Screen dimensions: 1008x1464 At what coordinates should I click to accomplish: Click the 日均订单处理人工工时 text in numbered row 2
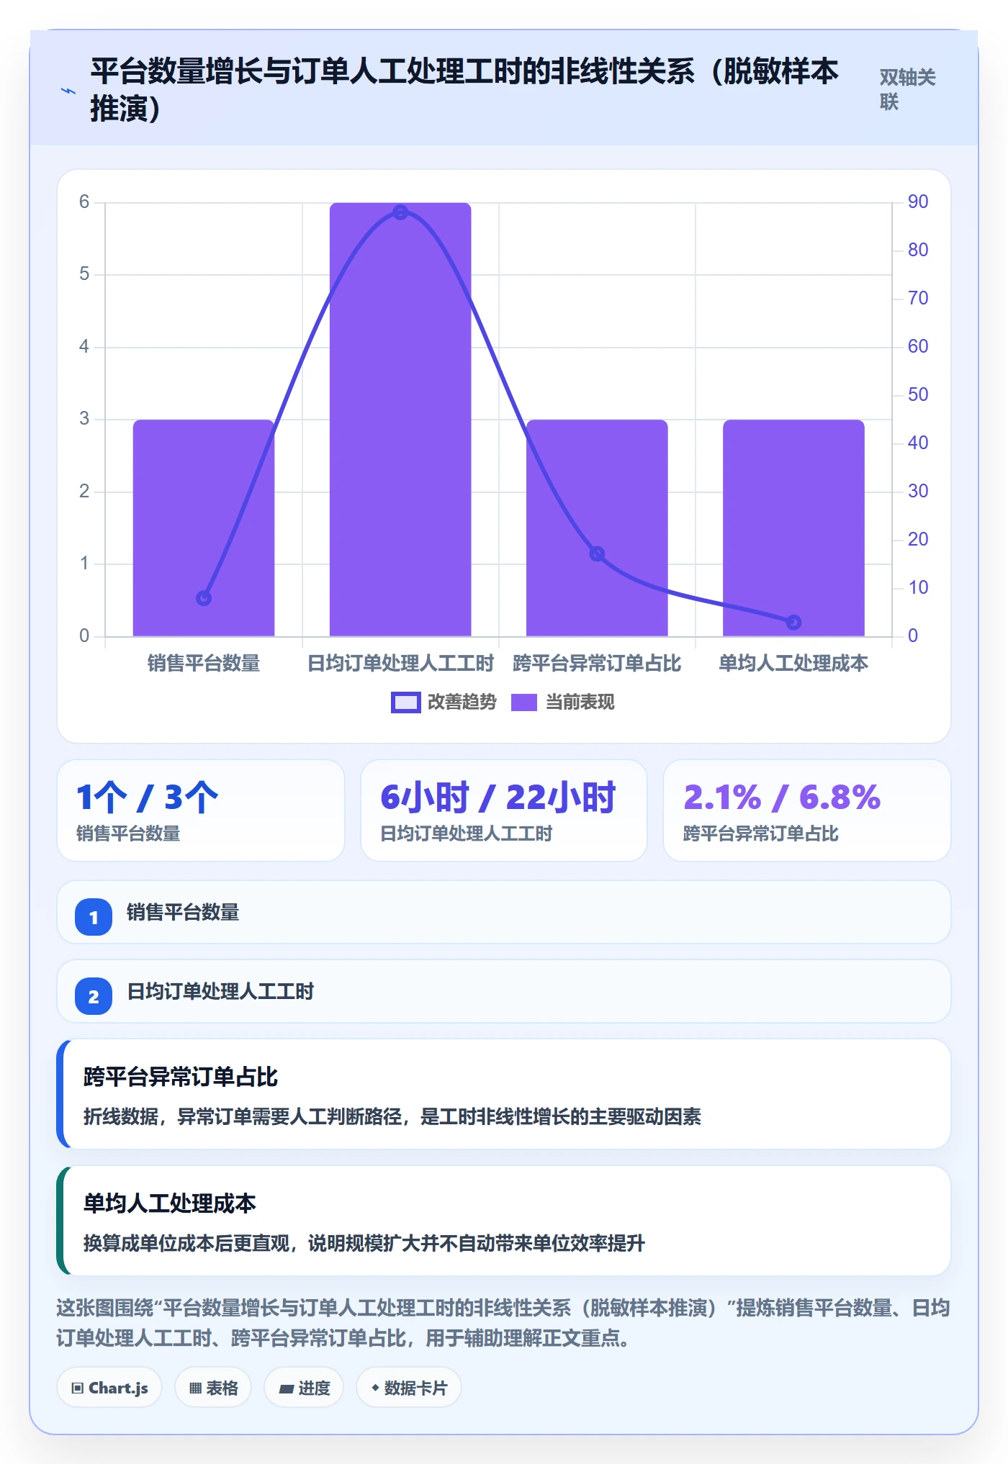(x=220, y=991)
